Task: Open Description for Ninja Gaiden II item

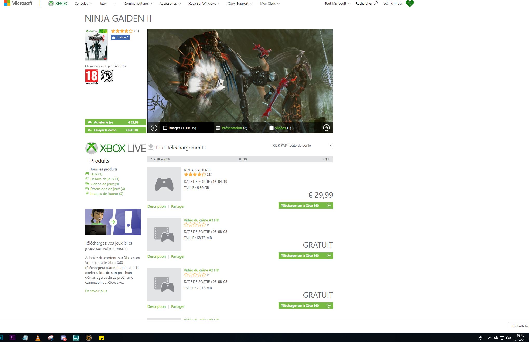Action: (x=157, y=206)
